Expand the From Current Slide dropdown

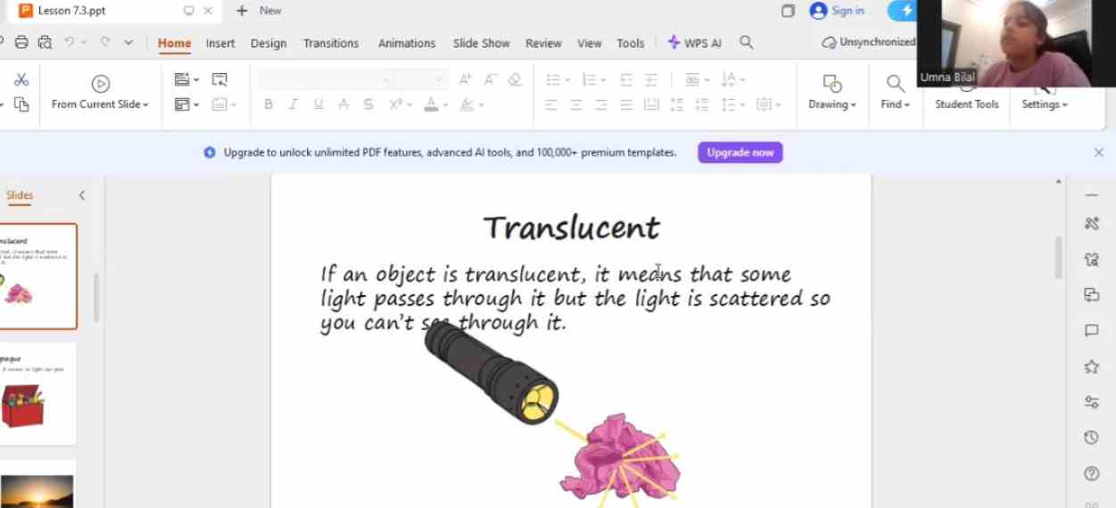coord(145,105)
